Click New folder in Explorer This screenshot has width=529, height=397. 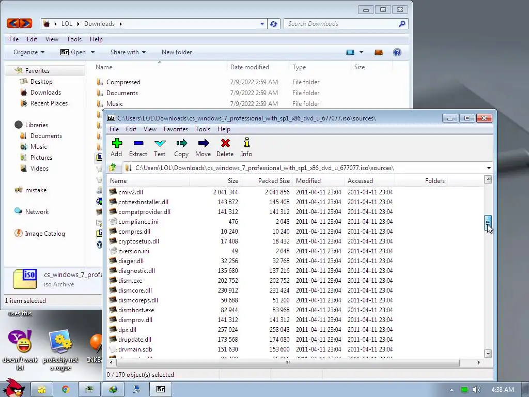click(177, 52)
